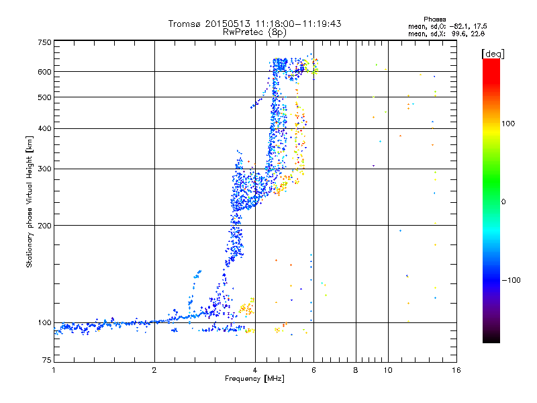Click the y-axis tick label '75'
537x403 pixels.
47,360
